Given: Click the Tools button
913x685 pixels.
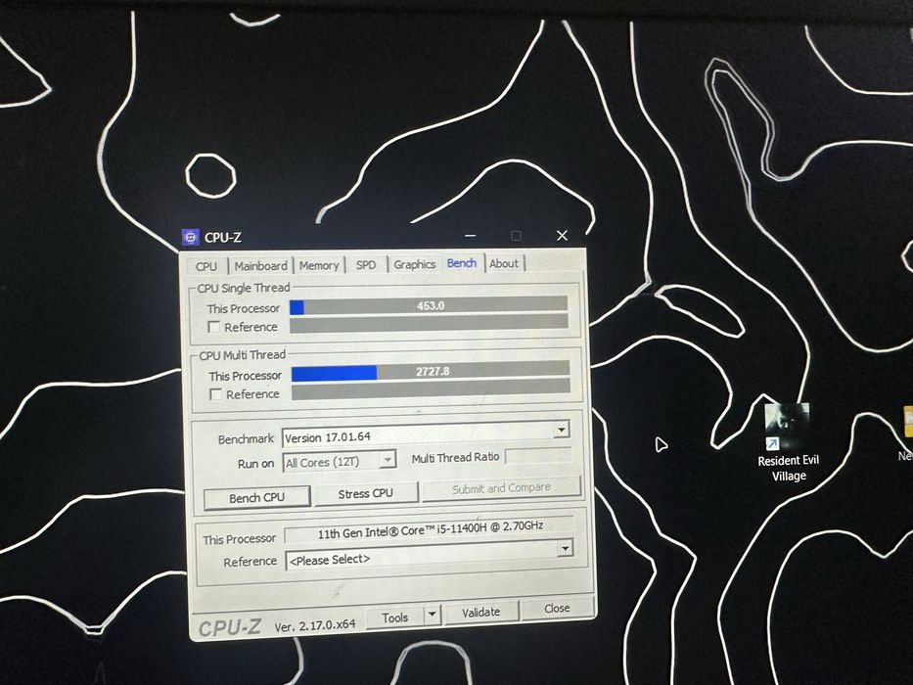Looking at the screenshot, I should [394, 617].
